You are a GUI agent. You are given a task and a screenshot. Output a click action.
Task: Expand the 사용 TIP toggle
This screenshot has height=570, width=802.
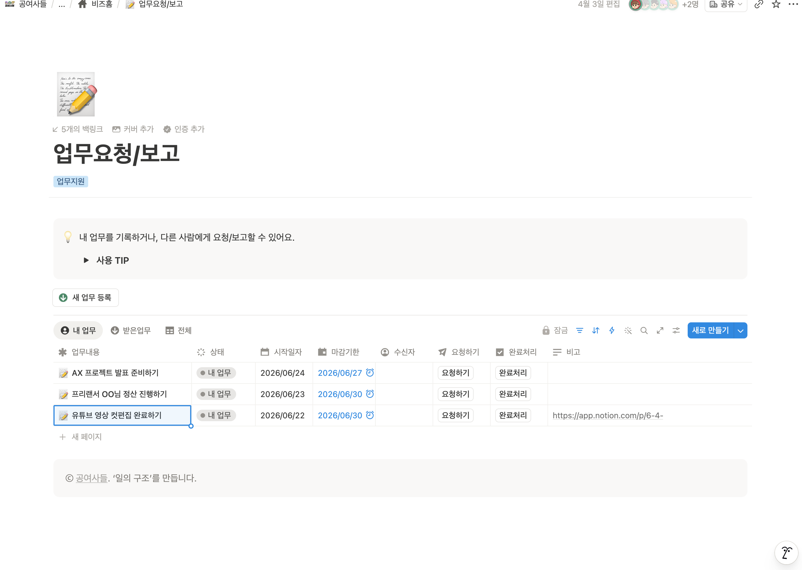[86, 260]
